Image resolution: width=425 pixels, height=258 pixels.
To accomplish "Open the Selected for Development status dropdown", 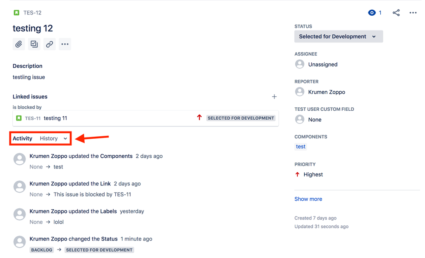I will pyautogui.click(x=338, y=36).
